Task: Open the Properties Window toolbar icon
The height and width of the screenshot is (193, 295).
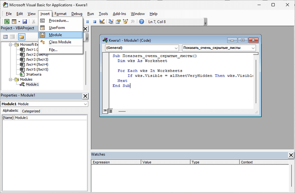Action: point(118,21)
